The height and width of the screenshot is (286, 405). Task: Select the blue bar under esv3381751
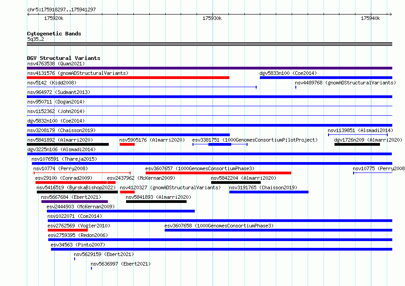click(x=219, y=144)
